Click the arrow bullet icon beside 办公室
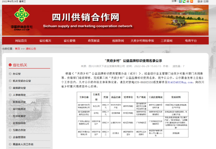 click(10, 74)
